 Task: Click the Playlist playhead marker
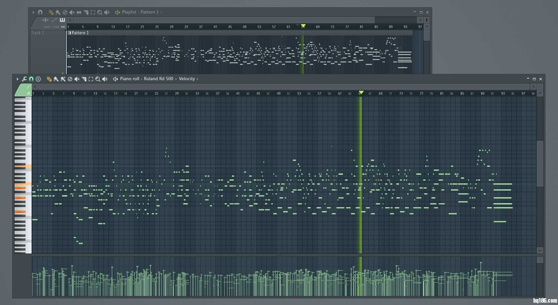coord(303,26)
